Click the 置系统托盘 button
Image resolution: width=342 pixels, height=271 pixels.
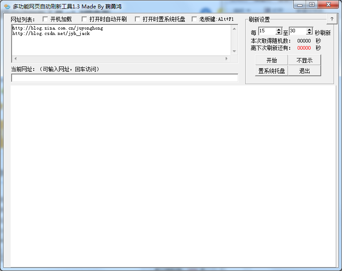click(x=271, y=71)
